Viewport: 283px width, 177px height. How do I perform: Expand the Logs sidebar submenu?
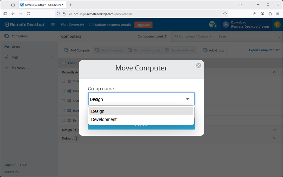[52, 57]
